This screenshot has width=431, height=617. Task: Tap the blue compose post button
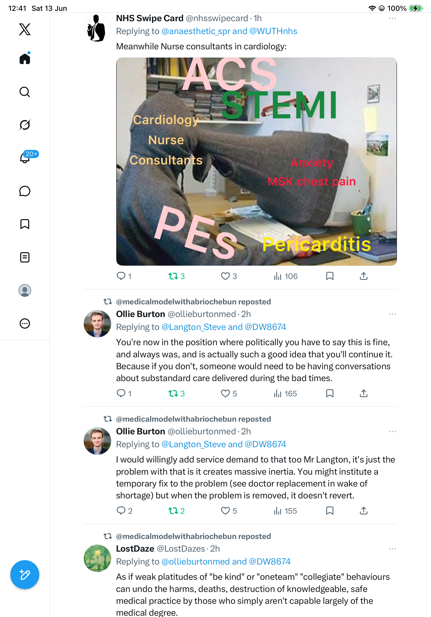pos(25,575)
